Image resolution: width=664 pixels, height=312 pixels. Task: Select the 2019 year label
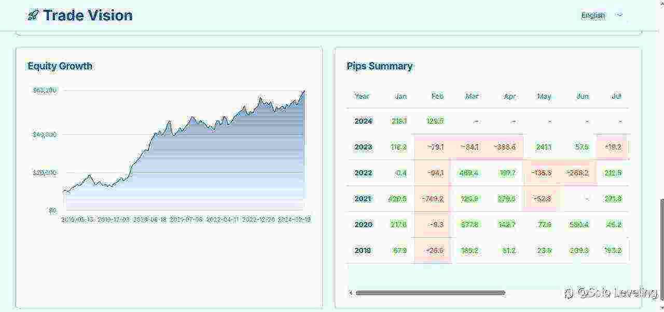362,250
